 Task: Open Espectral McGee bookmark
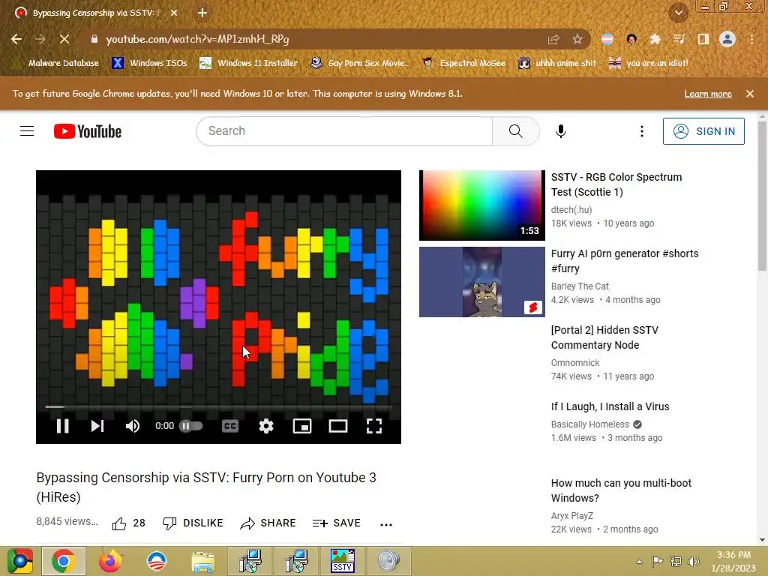pos(463,63)
